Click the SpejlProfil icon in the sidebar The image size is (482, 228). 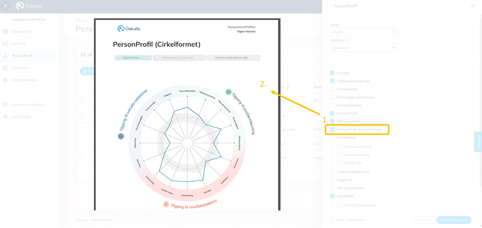(x=5, y=68)
